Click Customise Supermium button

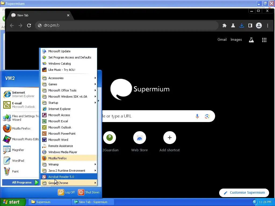244,193
